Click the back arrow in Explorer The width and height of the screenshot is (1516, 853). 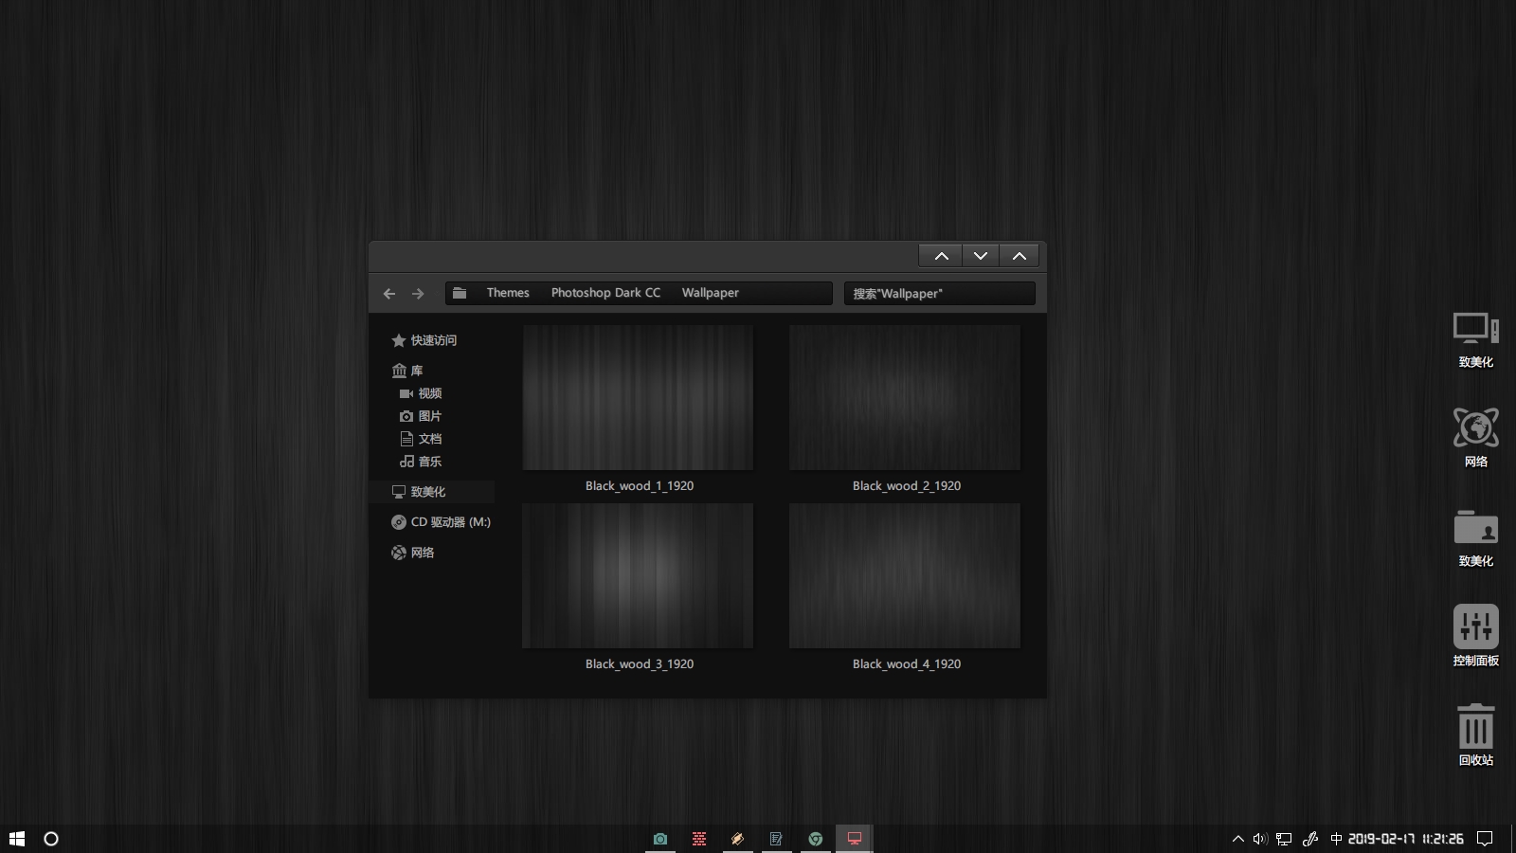pyautogui.click(x=389, y=294)
